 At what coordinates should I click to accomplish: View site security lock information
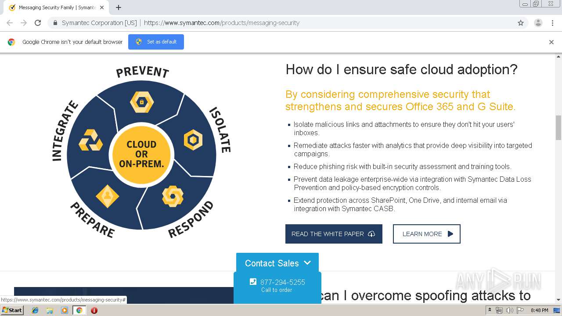click(55, 23)
